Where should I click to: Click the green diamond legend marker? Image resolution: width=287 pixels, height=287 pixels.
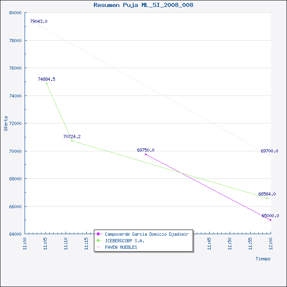pos(98,241)
